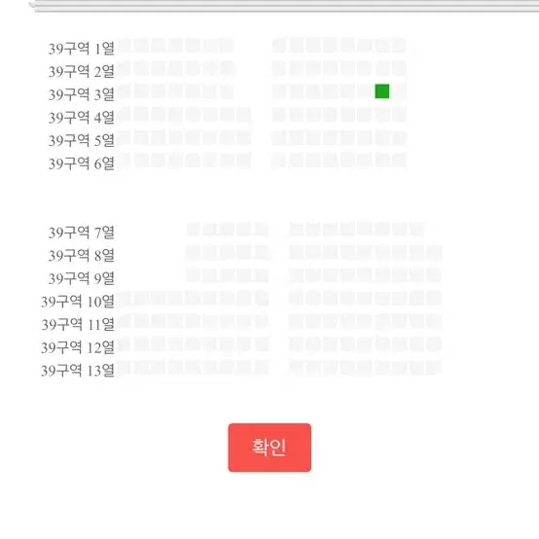Select the seat left of the green seat

(x=365, y=91)
